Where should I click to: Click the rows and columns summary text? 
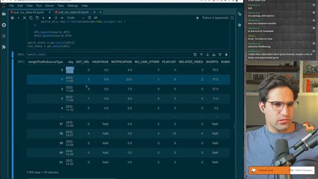[43, 173]
